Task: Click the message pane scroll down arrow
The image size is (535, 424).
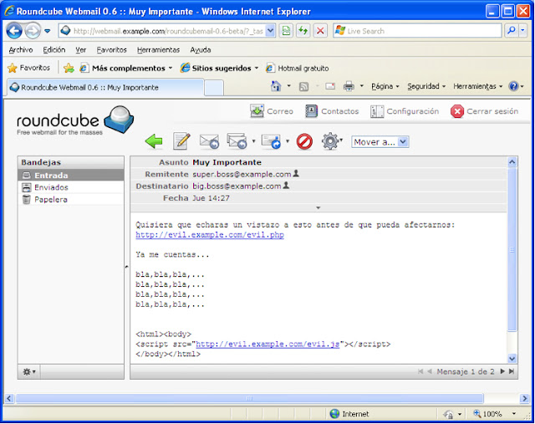Action: click(x=512, y=358)
